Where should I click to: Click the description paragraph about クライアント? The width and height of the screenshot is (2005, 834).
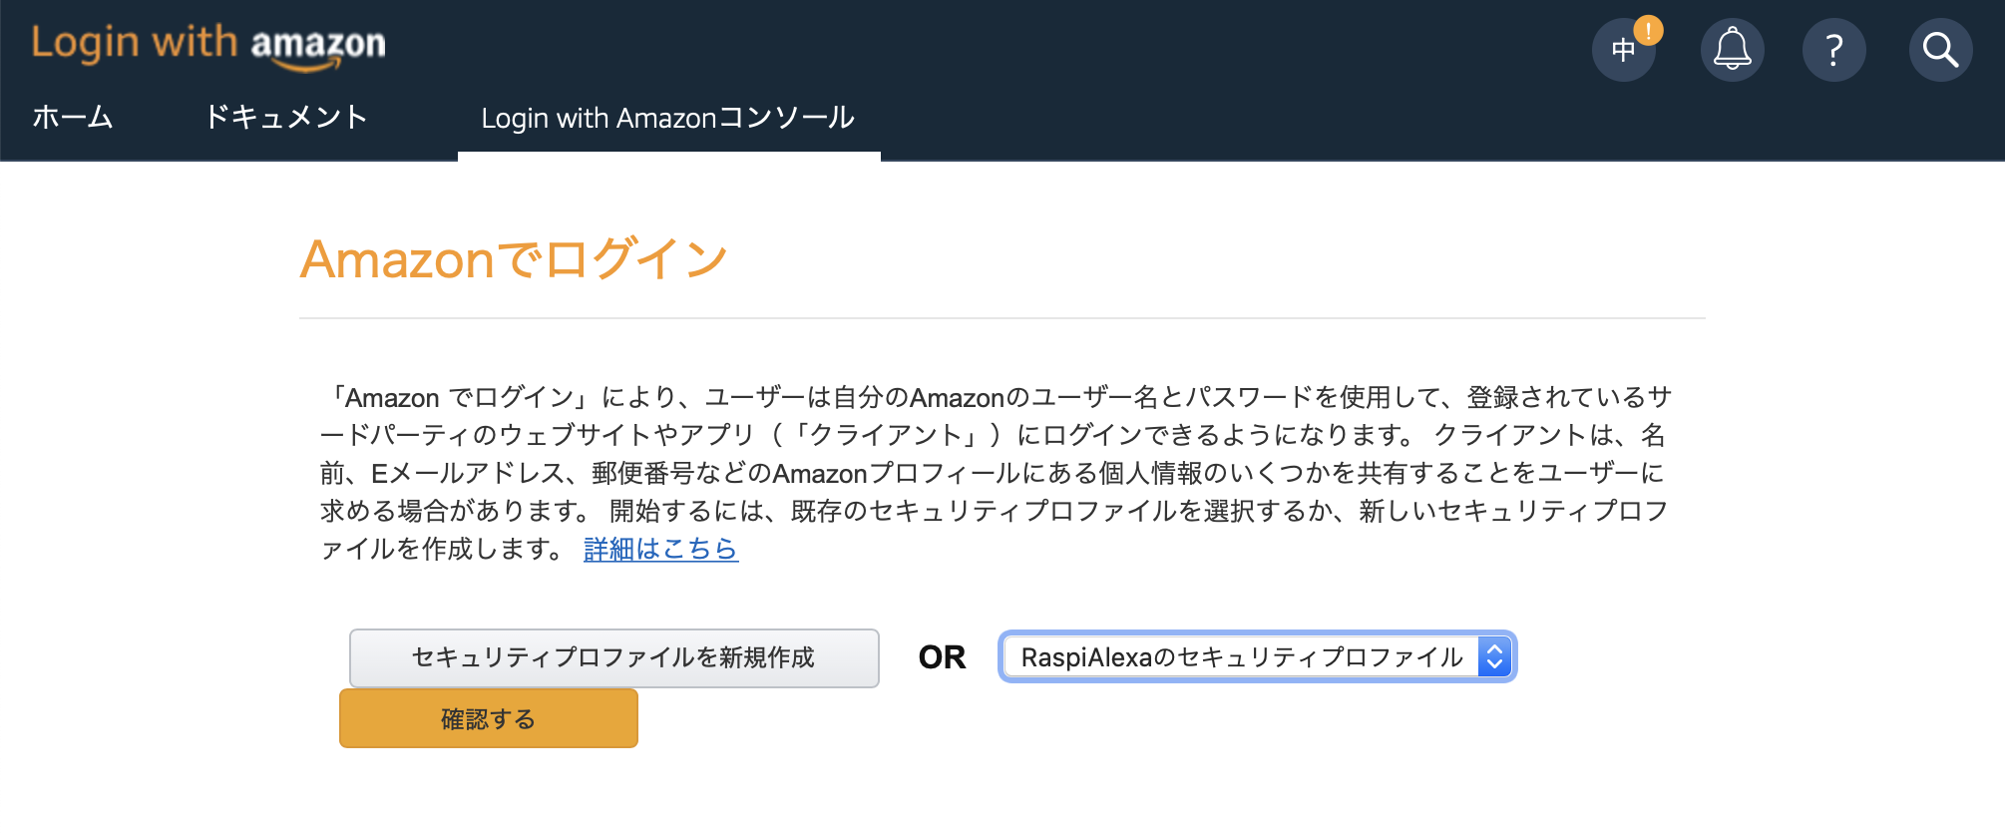click(995, 473)
